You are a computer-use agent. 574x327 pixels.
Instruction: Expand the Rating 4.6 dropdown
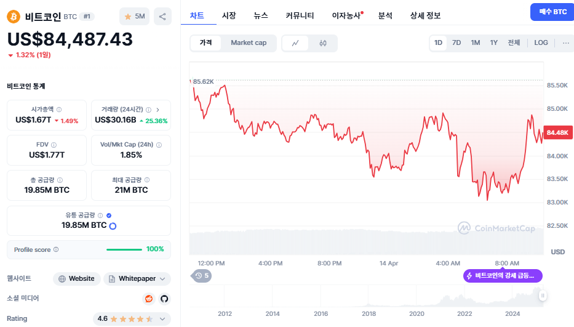(132, 319)
